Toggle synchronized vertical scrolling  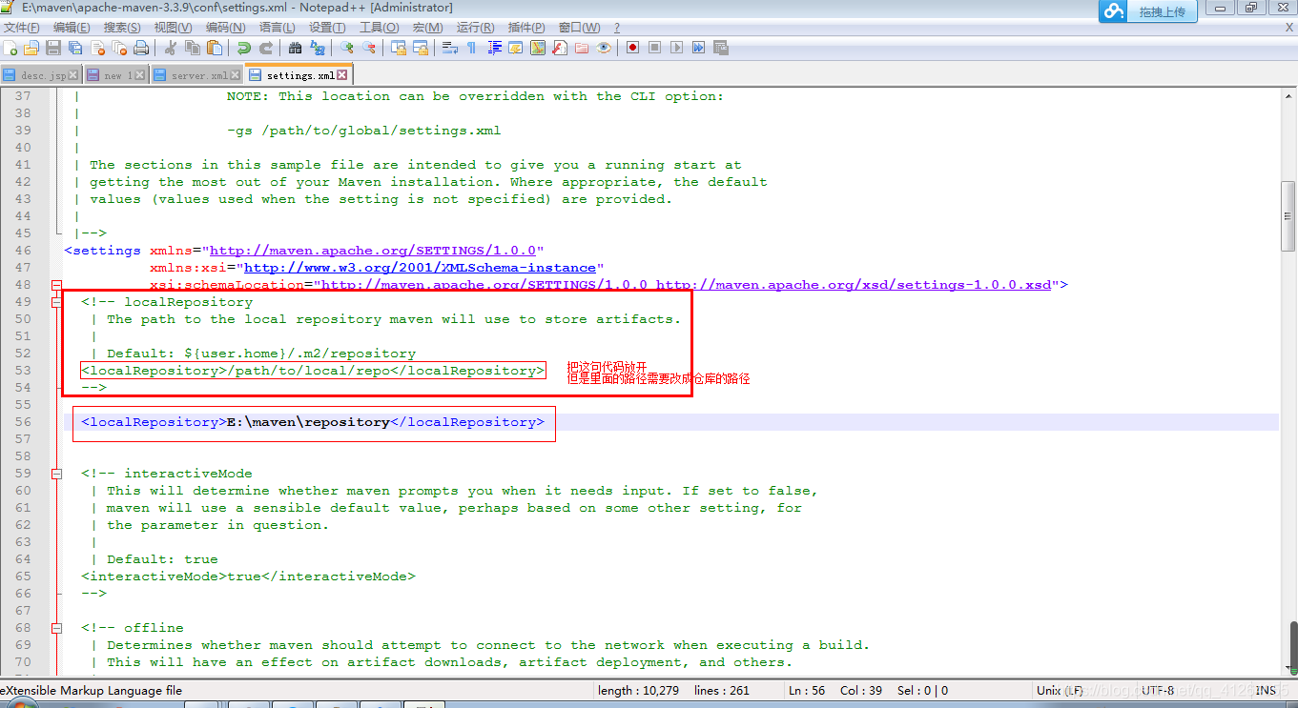tap(399, 48)
